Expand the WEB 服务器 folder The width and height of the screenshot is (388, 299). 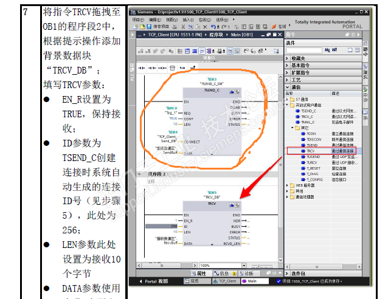point(287,185)
